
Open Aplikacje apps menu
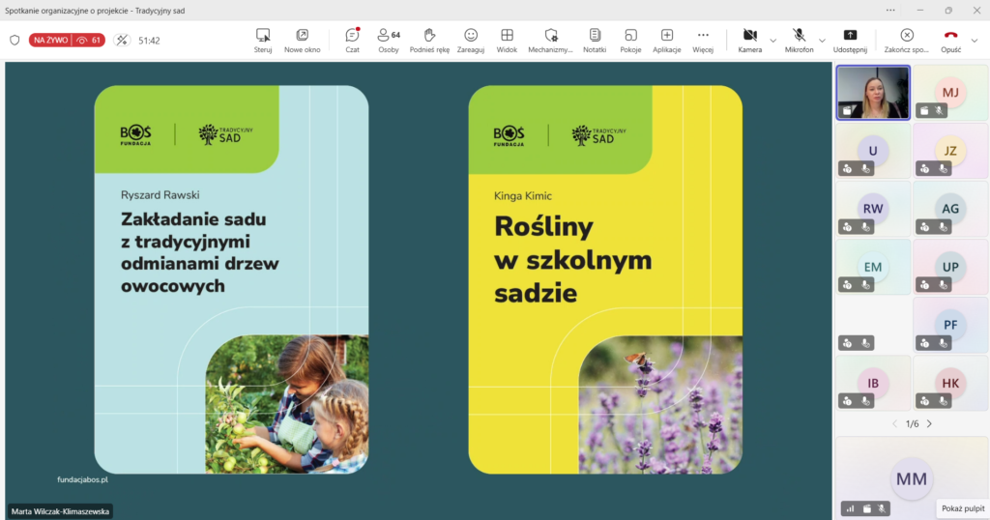[667, 41]
